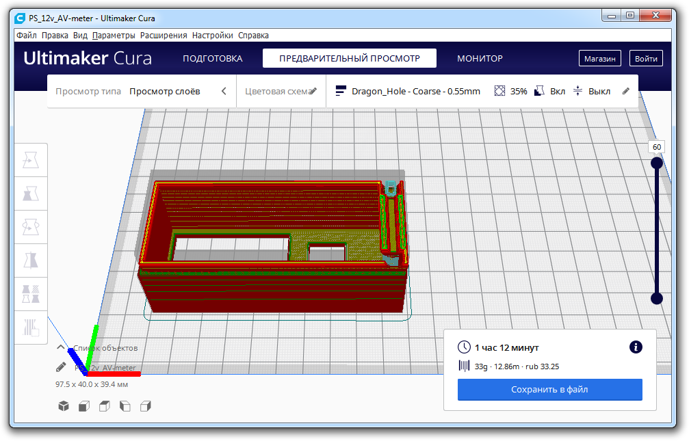
Task: Select the Rotate tool
Action: (31, 227)
